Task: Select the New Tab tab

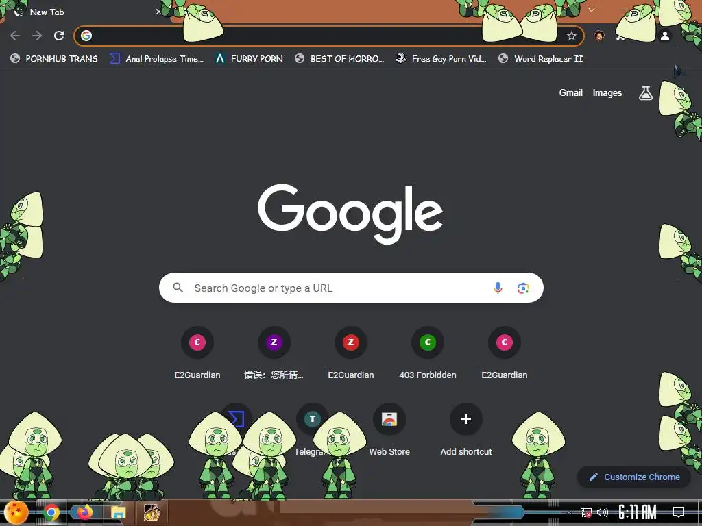Action: (85, 12)
